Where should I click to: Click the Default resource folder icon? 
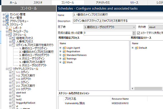[137, 48]
